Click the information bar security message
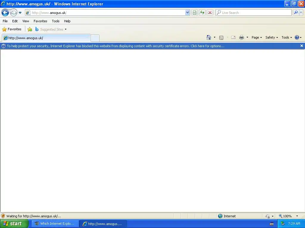This screenshot has width=305, height=228. pos(116,46)
